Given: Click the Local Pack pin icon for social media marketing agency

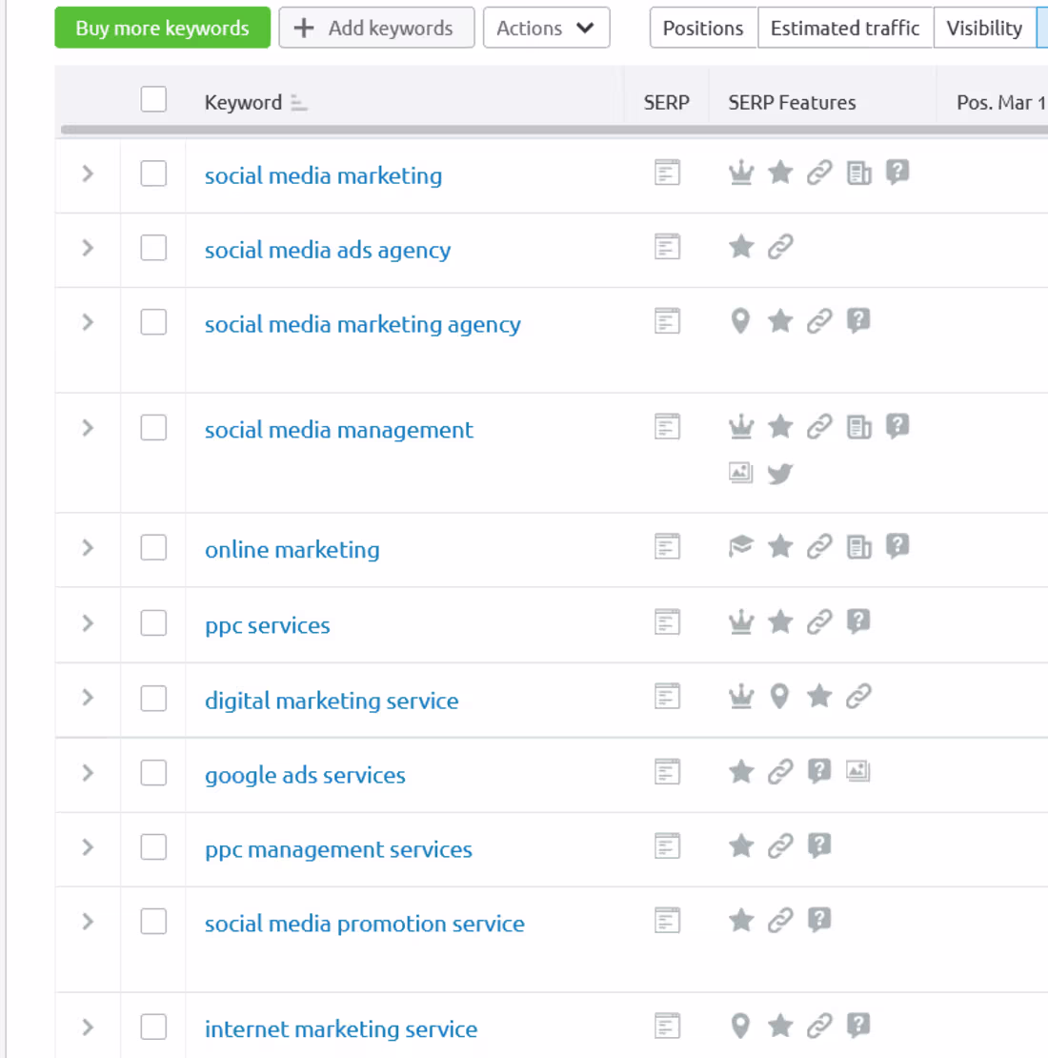Looking at the screenshot, I should pyautogui.click(x=740, y=321).
